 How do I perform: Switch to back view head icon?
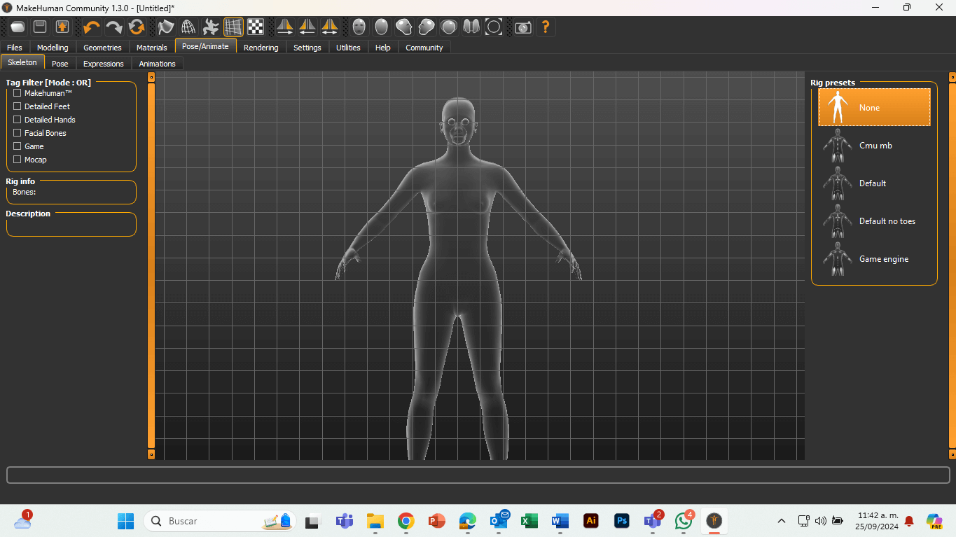point(382,27)
